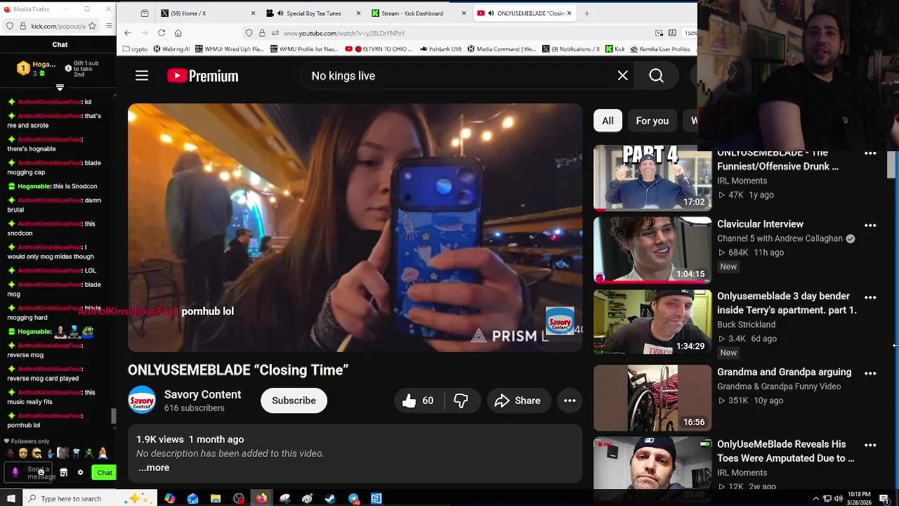The height and width of the screenshot is (506, 899).
Task: Open the Clavicular Interview video thumbnail
Action: 652,249
